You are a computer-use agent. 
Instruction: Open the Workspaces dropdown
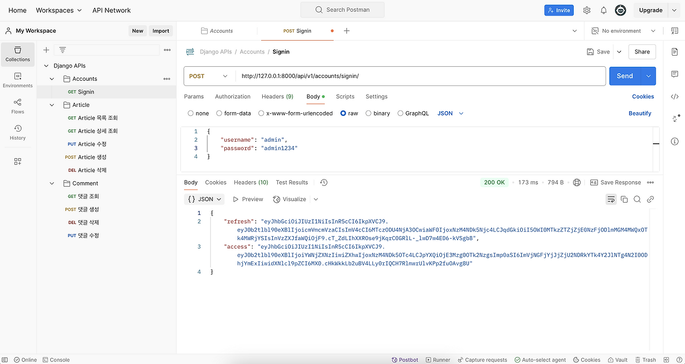59,10
